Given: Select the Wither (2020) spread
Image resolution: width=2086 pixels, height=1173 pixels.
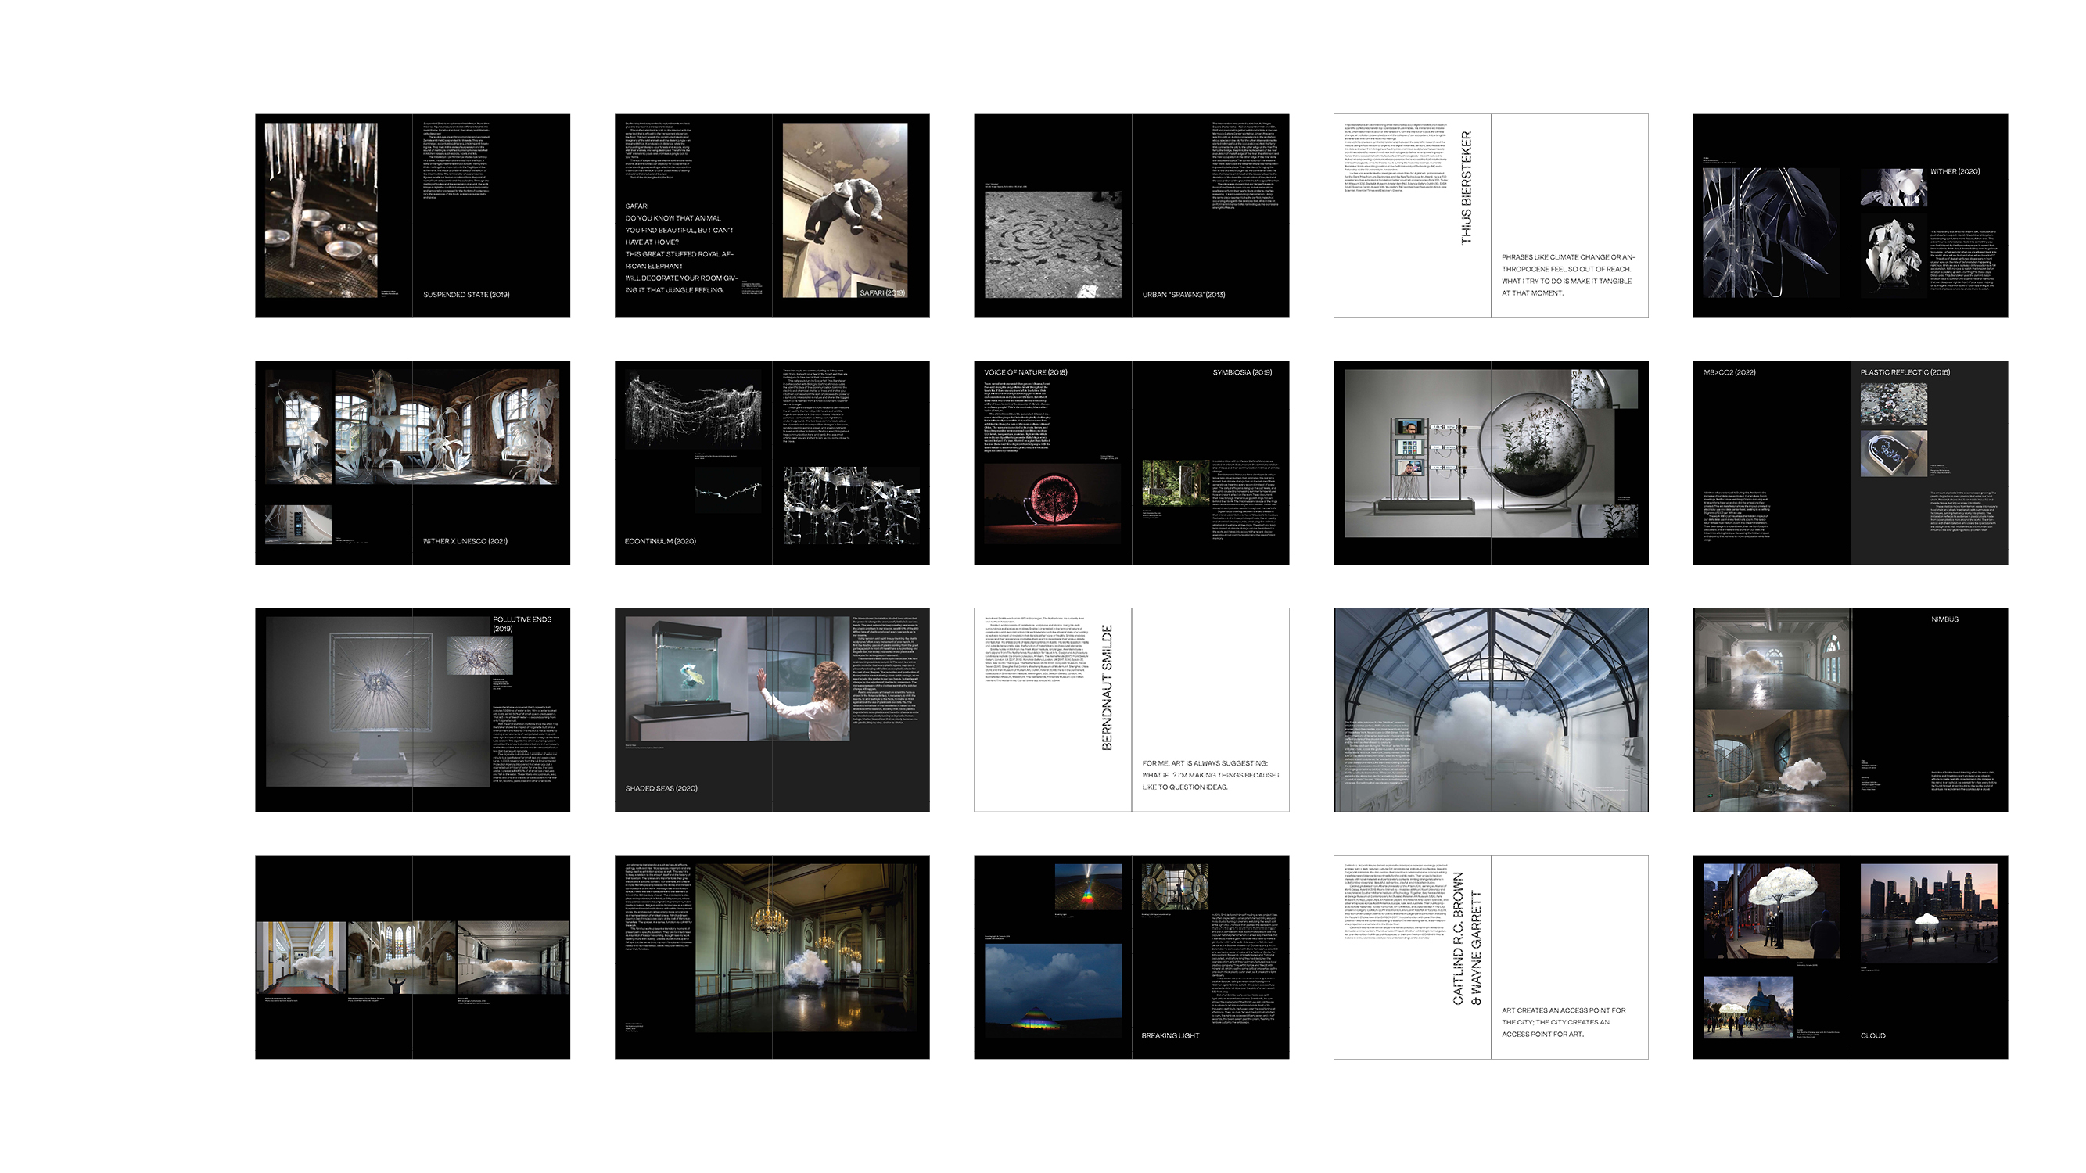Looking at the screenshot, I should [1851, 215].
